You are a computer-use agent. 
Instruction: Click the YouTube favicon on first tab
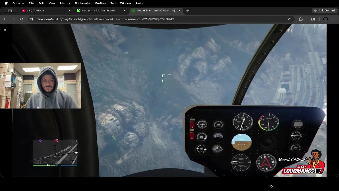[24, 11]
